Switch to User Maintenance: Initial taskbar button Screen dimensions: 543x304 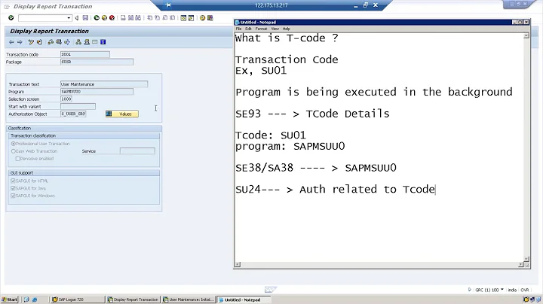[189, 299]
